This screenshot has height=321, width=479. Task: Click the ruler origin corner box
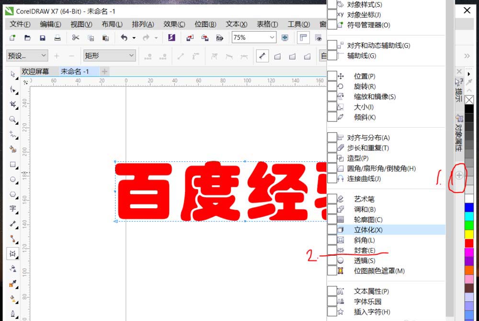(26, 82)
